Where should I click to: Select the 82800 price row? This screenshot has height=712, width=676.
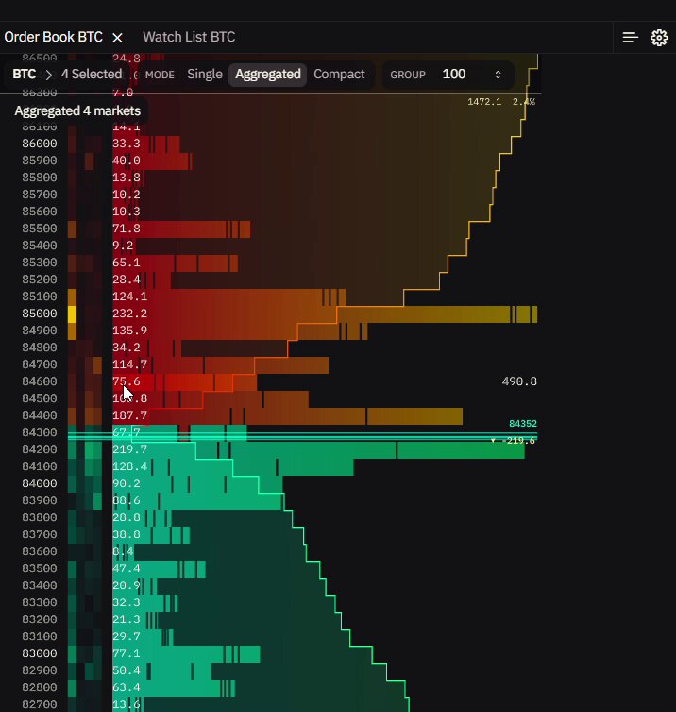pyautogui.click(x=40, y=687)
